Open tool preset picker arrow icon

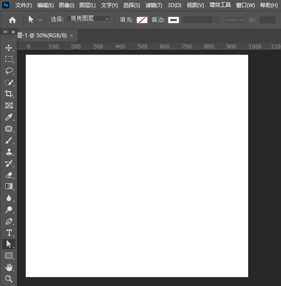[40, 20]
